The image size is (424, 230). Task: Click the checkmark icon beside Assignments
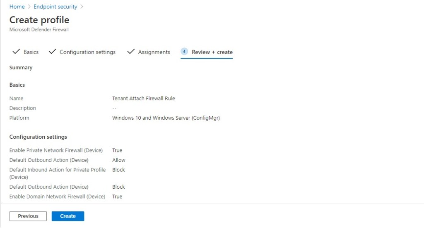tap(131, 52)
